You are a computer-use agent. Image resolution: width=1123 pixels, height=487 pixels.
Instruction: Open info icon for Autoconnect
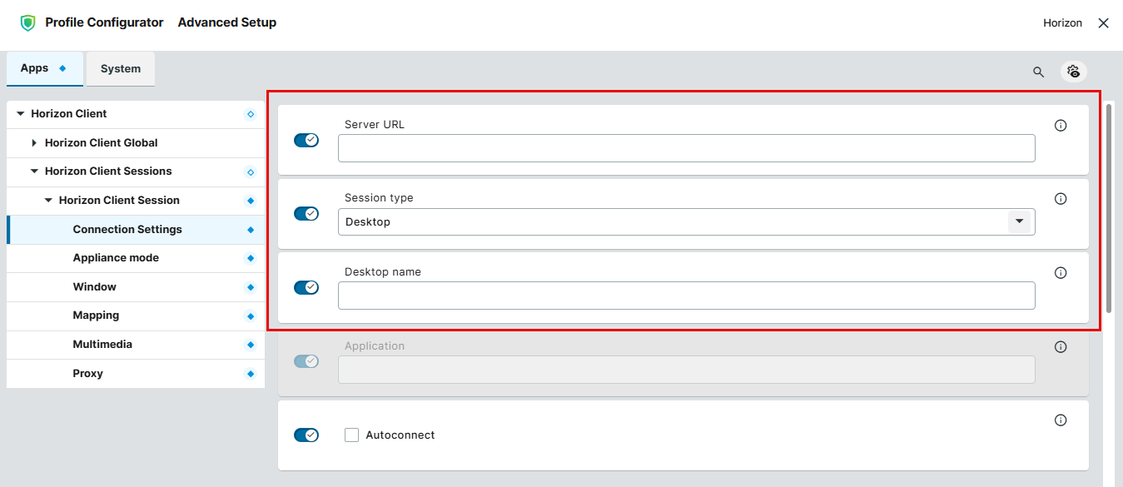click(1061, 420)
